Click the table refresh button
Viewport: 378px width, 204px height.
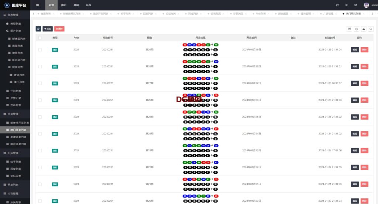tap(38, 29)
